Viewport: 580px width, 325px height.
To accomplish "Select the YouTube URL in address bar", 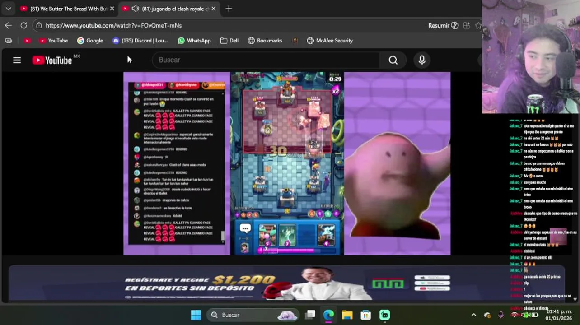I will (113, 25).
